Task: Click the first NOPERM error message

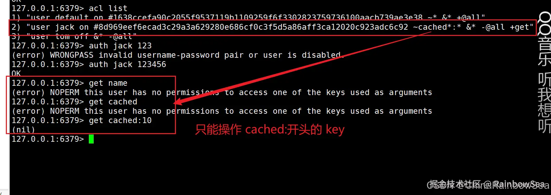Action: (x=222, y=92)
